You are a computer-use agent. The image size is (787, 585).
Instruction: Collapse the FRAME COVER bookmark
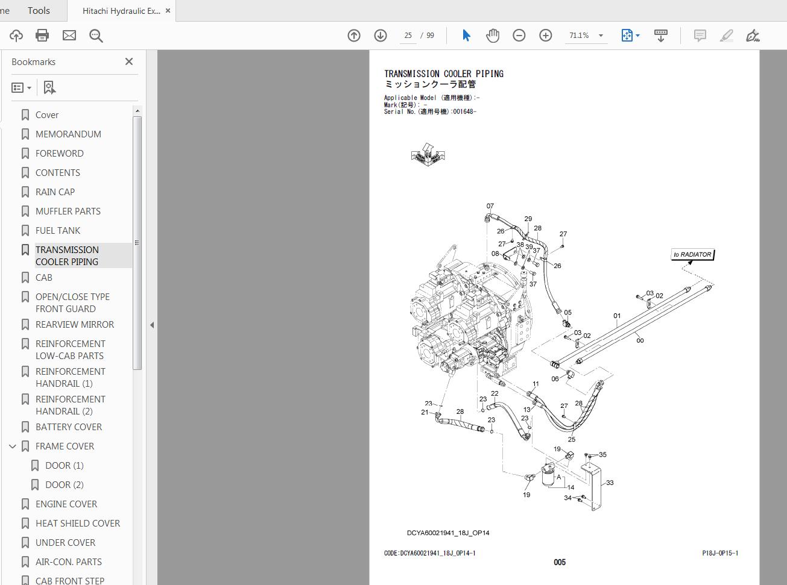pyautogui.click(x=13, y=446)
